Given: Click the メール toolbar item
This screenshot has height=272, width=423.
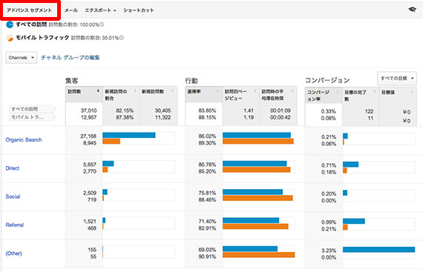Looking at the screenshot, I should click(x=71, y=10).
